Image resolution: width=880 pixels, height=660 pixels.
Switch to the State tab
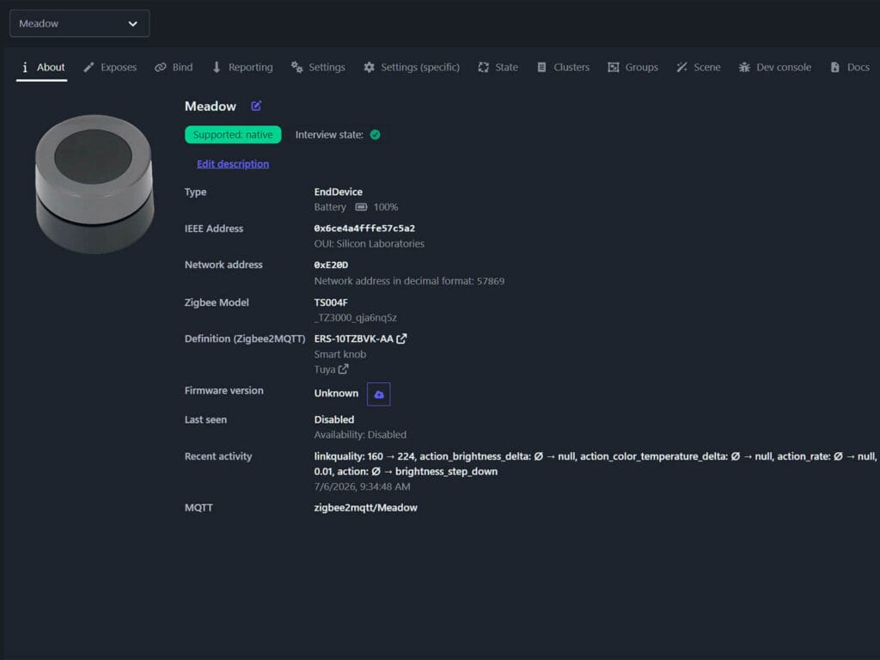click(x=498, y=67)
